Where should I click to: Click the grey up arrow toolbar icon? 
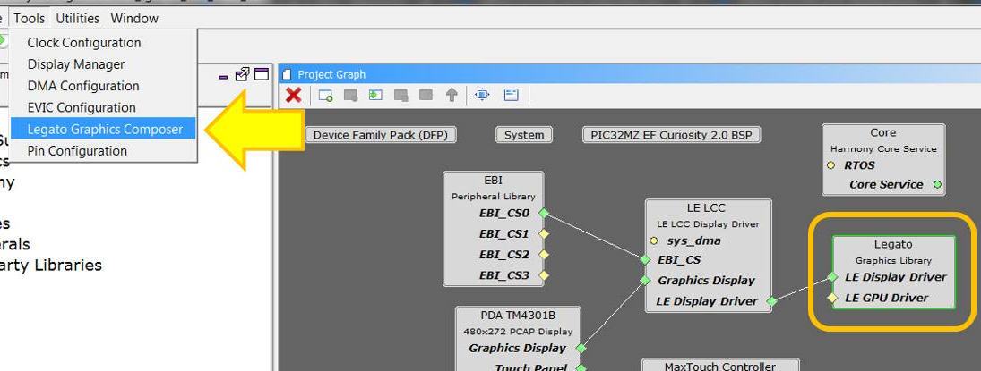(452, 95)
